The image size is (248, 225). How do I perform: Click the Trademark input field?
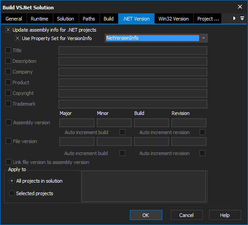tap(133, 104)
